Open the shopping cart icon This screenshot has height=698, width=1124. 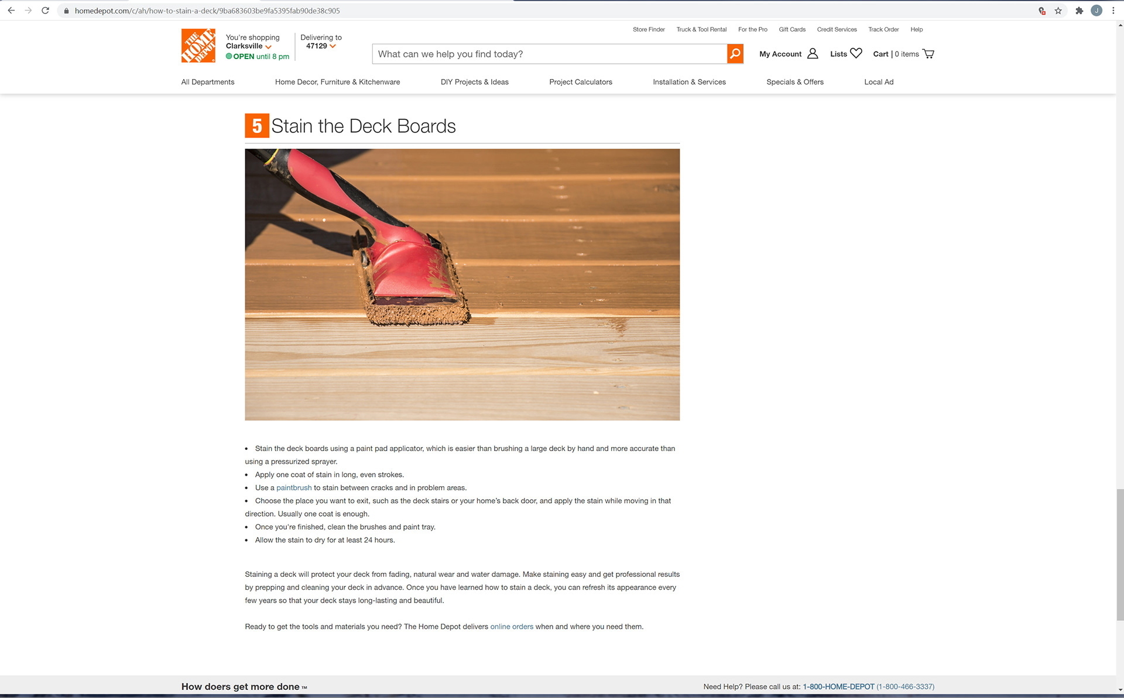[928, 54]
